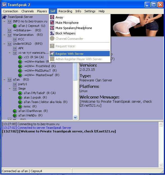Select player aTan Team | lektor aka Viola
This screenshot has width=165, height=175.
tap(45, 102)
